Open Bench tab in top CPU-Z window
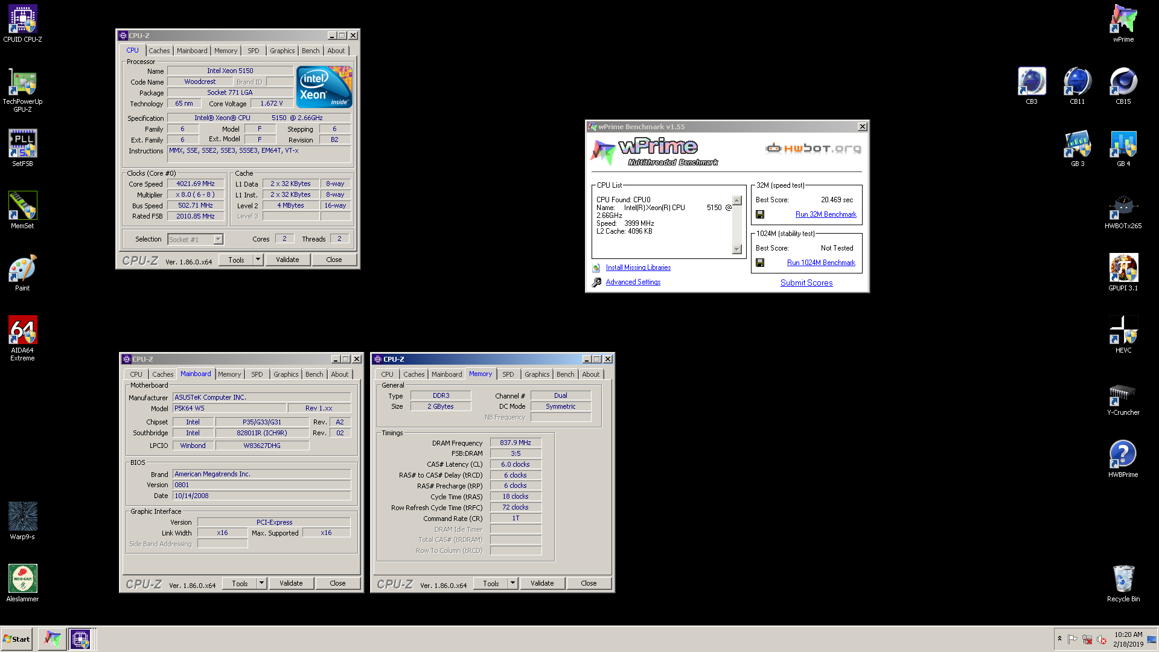Viewport: 1159px width, 652px height. tap(311, 51)
